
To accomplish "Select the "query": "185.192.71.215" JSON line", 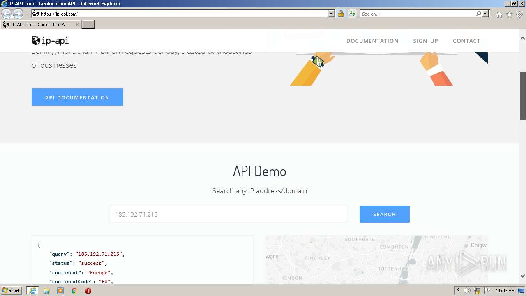I will 87,254.
